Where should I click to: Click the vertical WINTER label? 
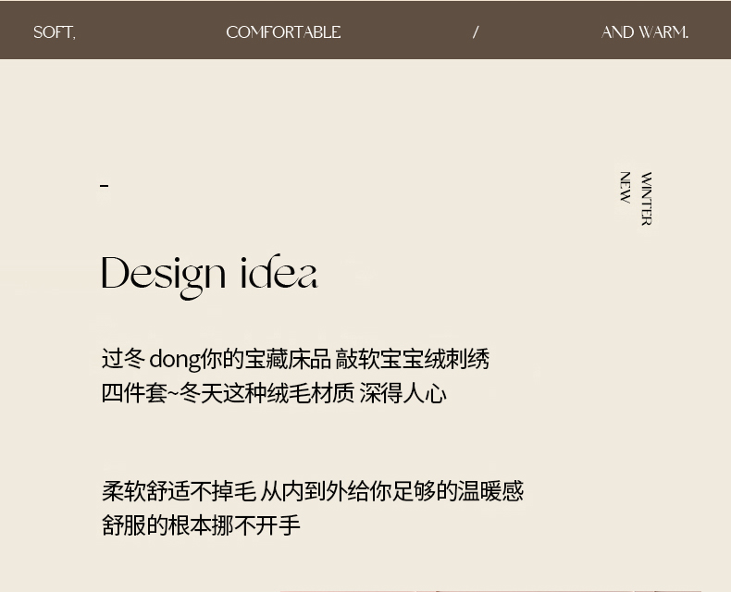tap(646, 199)
